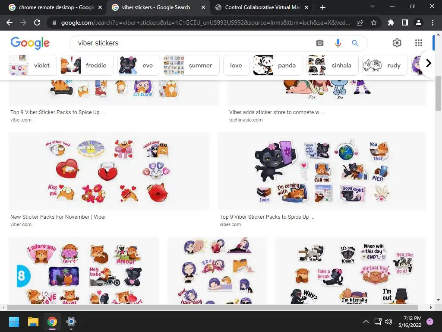This screenshot has width=442, height=332.
Task: Filter results by love chip
Action: (x=236, y=66)
